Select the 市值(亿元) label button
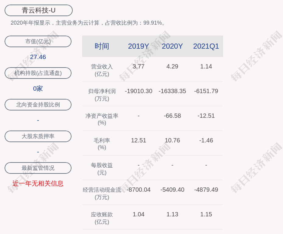The image size is (283, 234). pos(38,41)
